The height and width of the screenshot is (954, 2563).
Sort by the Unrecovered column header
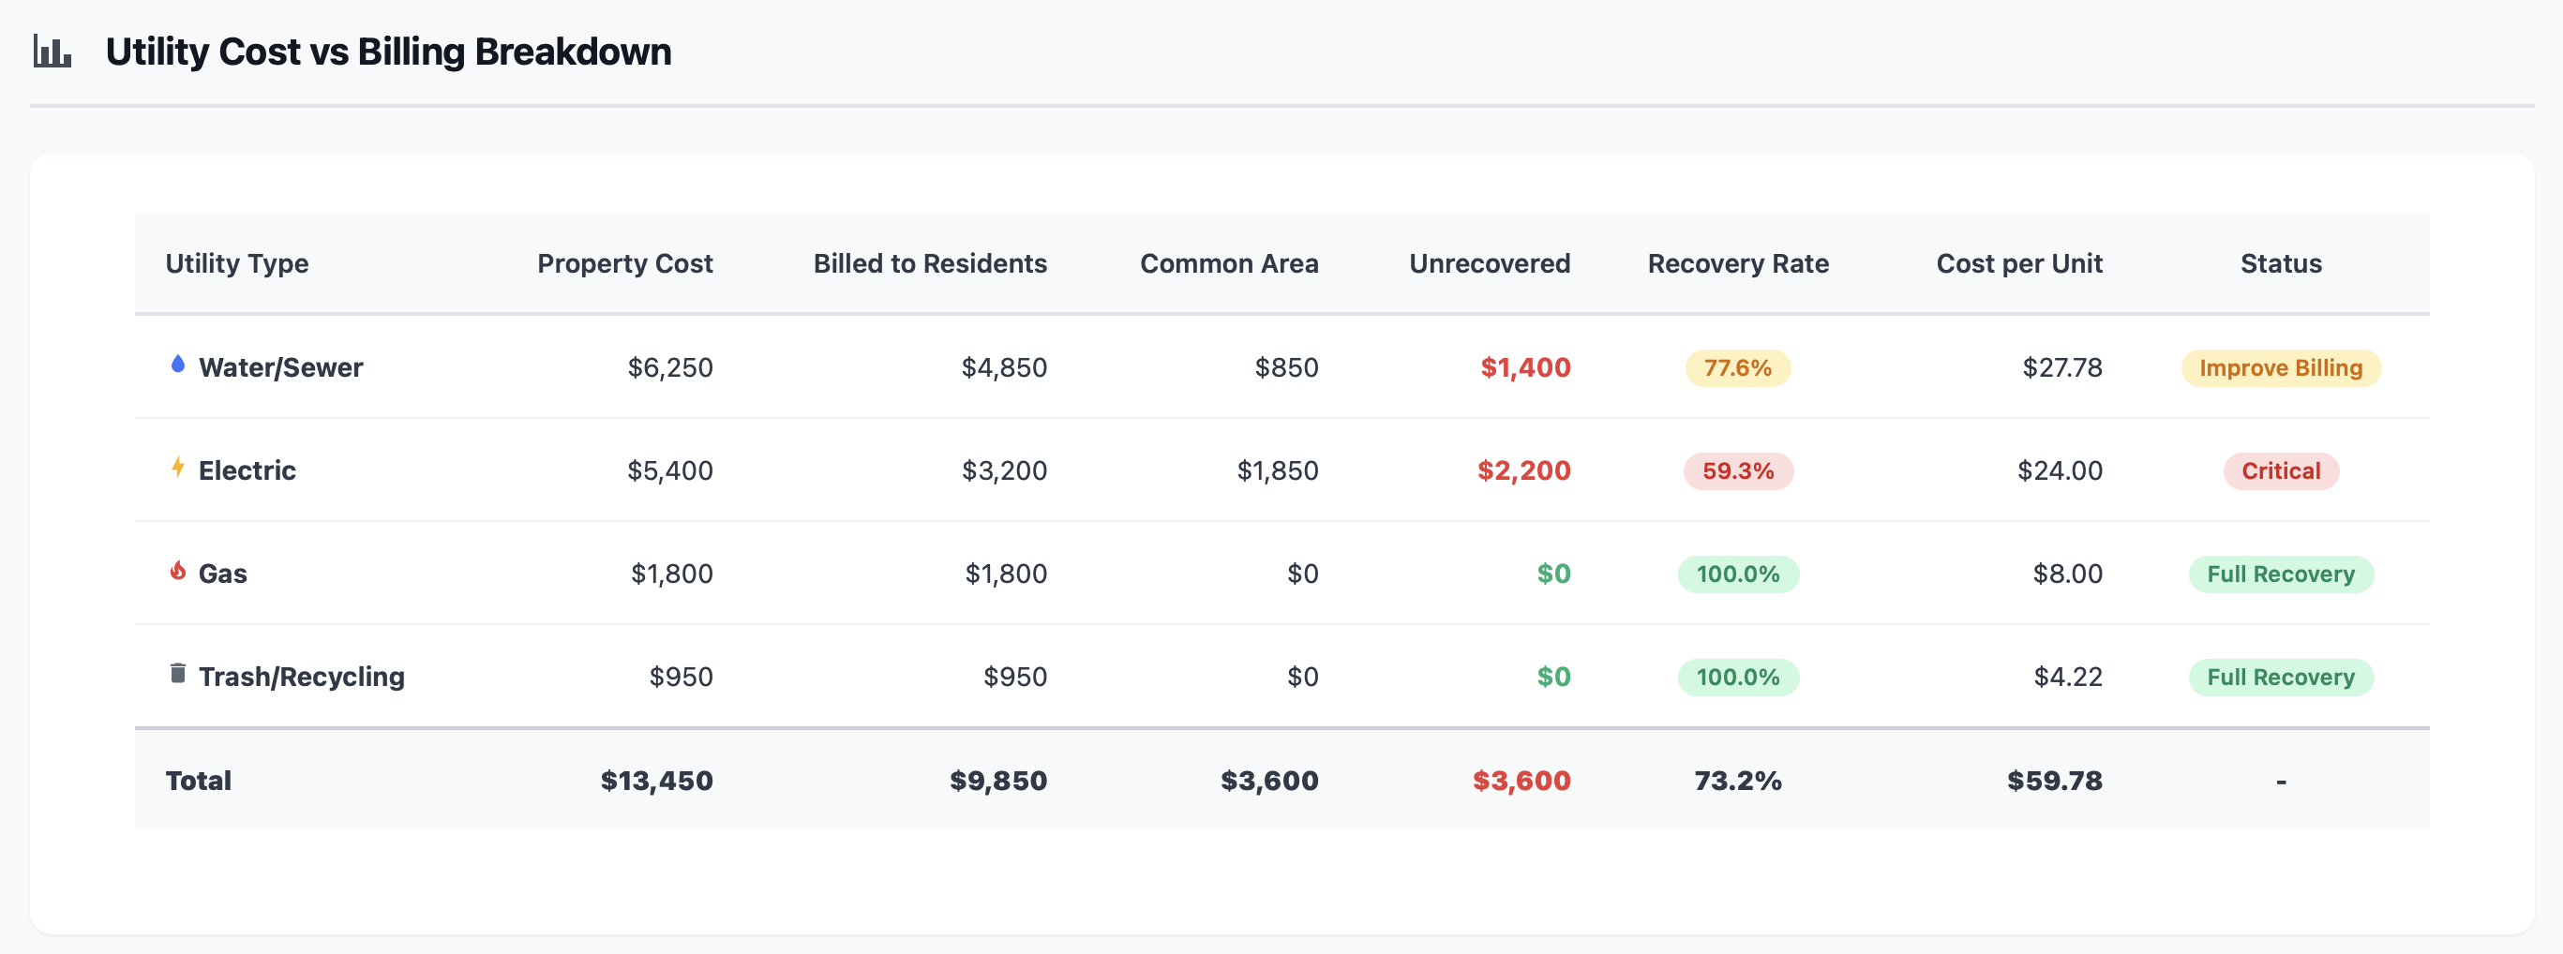[x=1489, y=263]
